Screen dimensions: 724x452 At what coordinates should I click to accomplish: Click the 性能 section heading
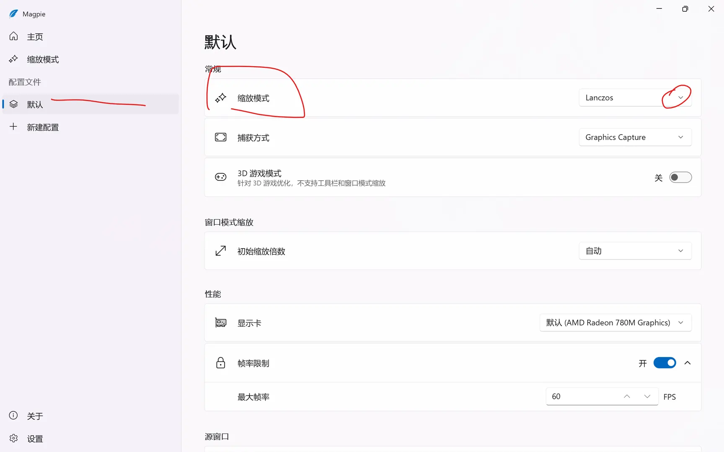tap(213, 294)
